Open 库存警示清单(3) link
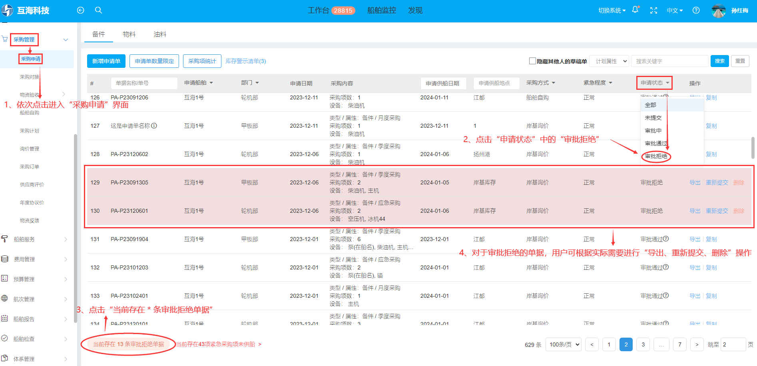Image resolution: width=757 pixels, height=366 pixels. point(245,61)
